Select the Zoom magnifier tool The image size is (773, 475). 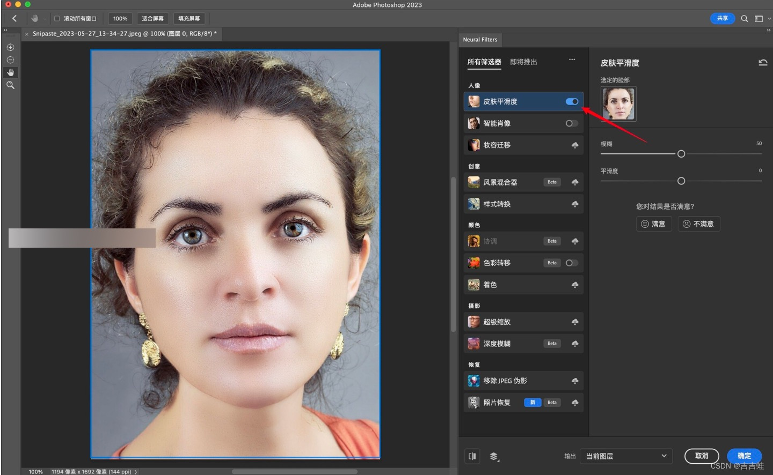click(x=10, y=85)
